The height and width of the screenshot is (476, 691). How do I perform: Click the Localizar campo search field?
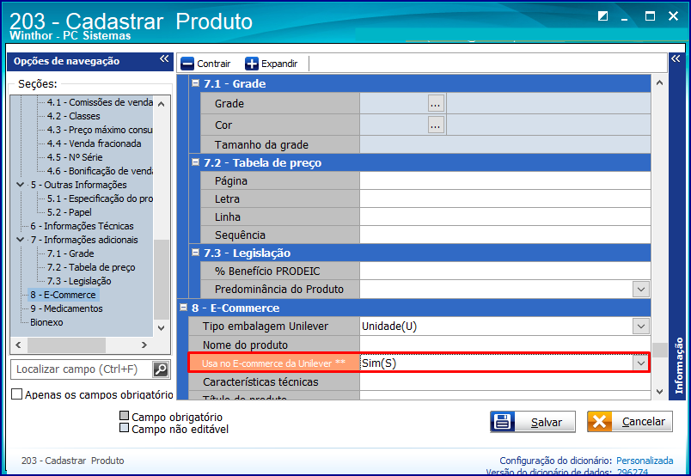click(82, 369)
